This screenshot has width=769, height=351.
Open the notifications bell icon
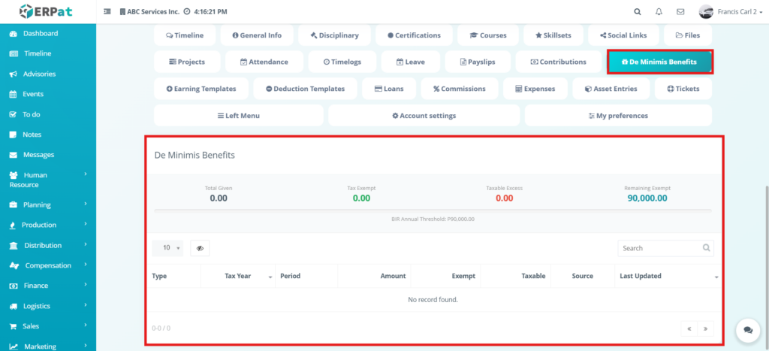659,12
